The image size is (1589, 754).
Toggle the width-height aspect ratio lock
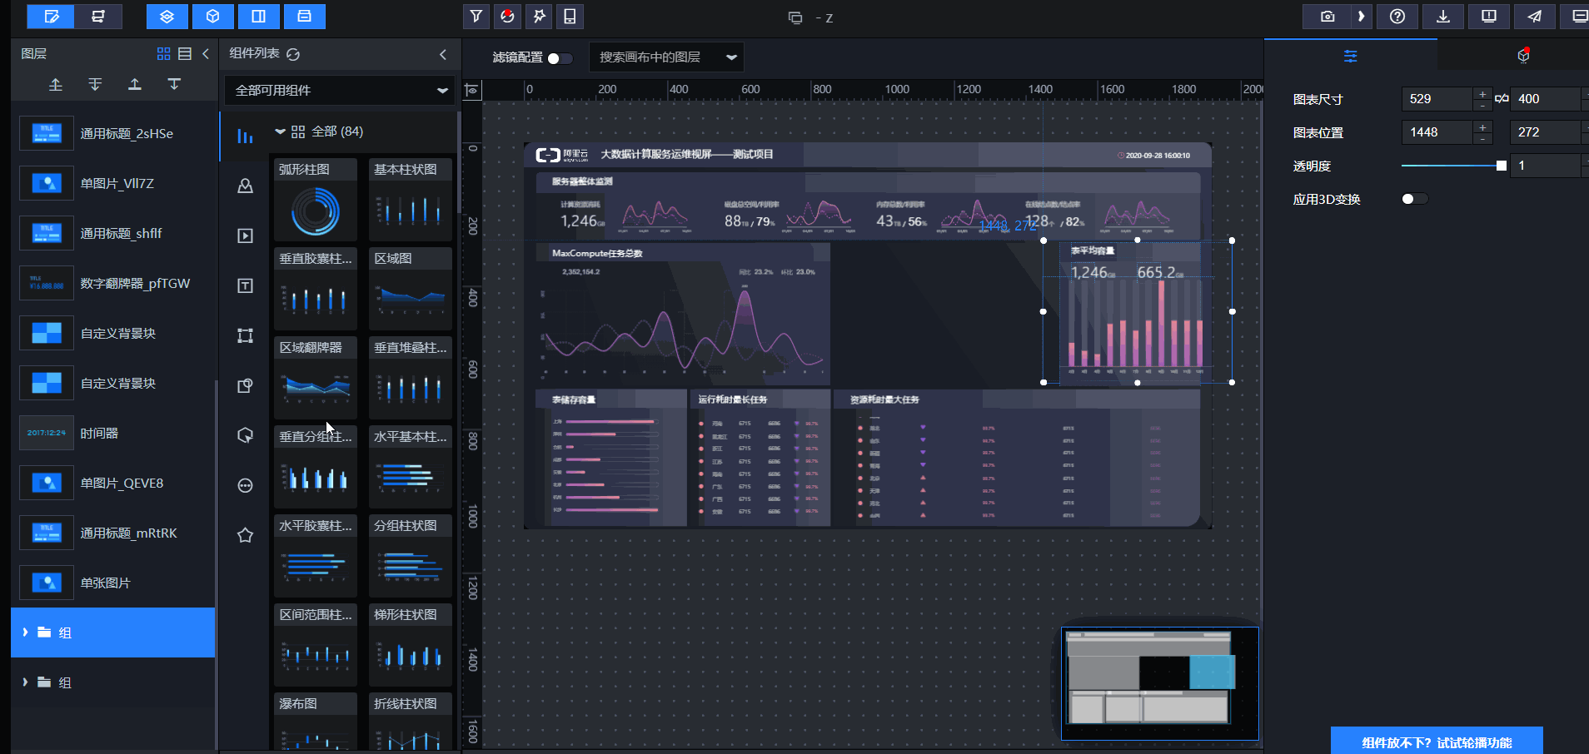click(1502, 98)
